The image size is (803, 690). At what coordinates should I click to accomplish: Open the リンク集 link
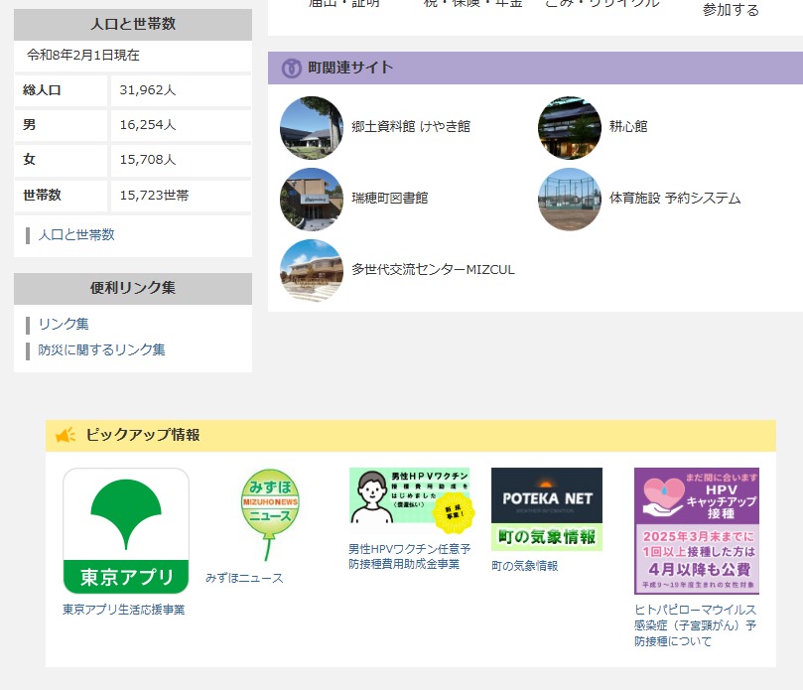pyautogui.click(x=64, y=325)
